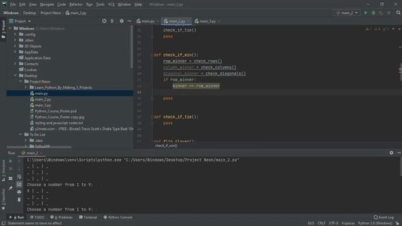Open the Terminal tool window
The image size is (402, 226).
point(88,217)
